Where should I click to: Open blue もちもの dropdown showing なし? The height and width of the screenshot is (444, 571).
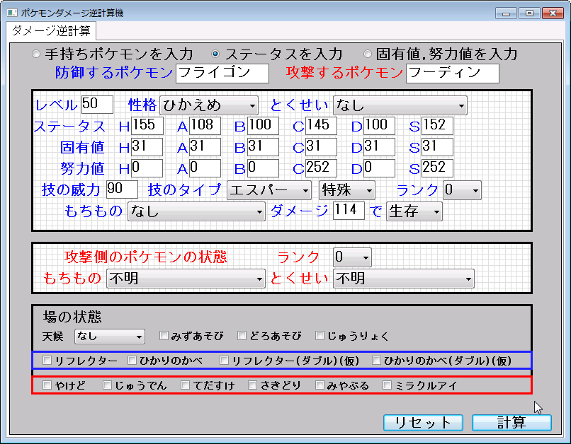click(196, 211)
